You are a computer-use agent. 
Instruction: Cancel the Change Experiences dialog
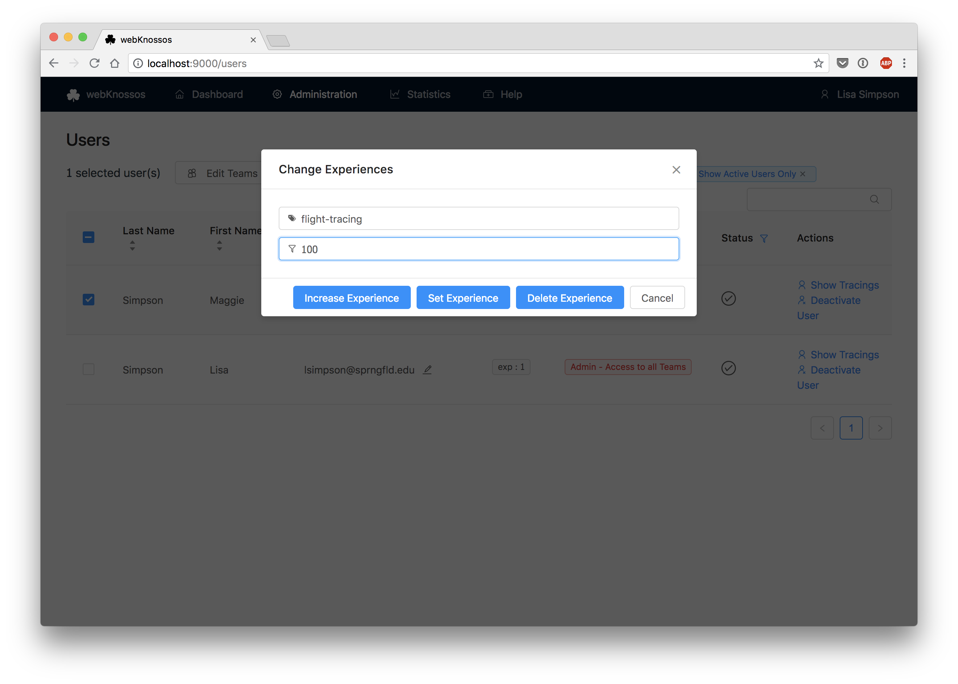[x=657, y=298]
